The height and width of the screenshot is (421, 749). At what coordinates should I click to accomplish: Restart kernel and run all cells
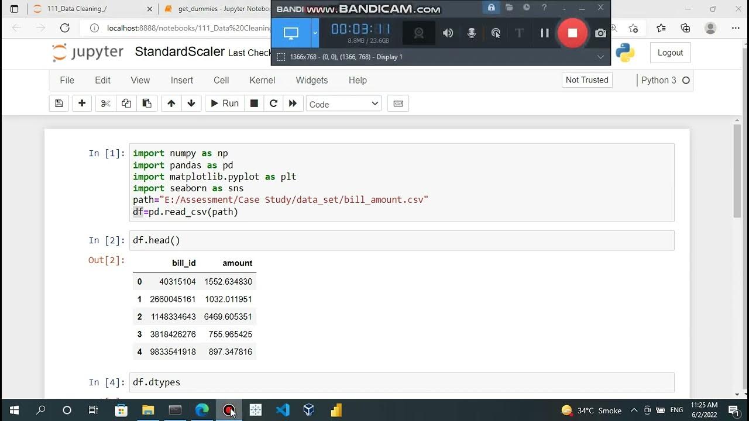(x=293, y=103)
